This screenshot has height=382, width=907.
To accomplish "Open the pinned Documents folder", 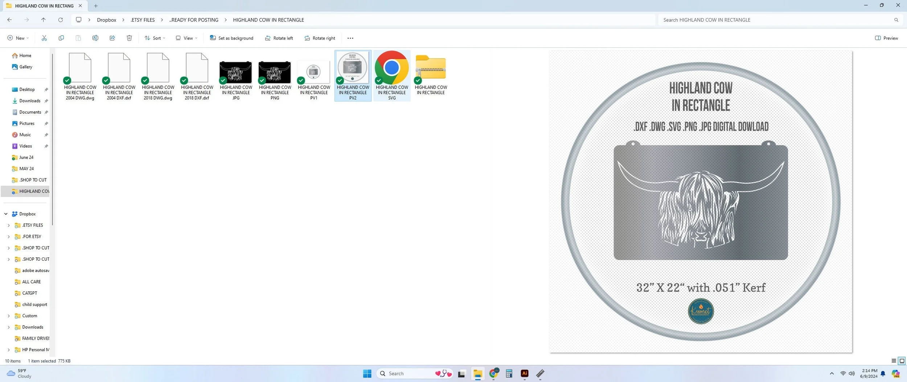I will point(30,112).
